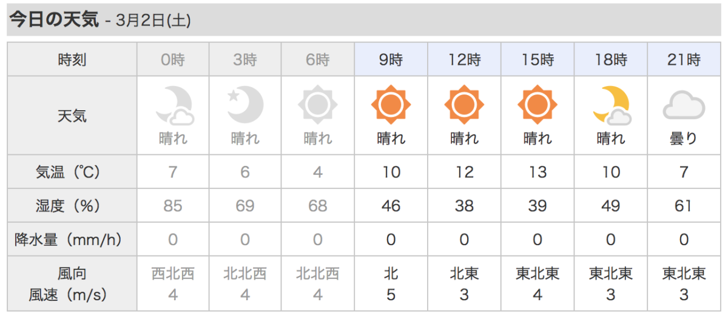Select the 21時 column header
This screenshot has height=316, width=728.
[684, 60]
